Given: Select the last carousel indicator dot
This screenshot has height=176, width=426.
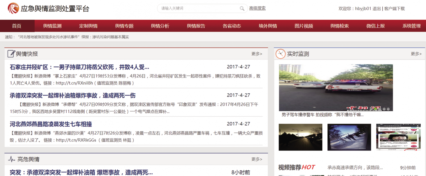Looking at the screenshot, I should 388,109.
